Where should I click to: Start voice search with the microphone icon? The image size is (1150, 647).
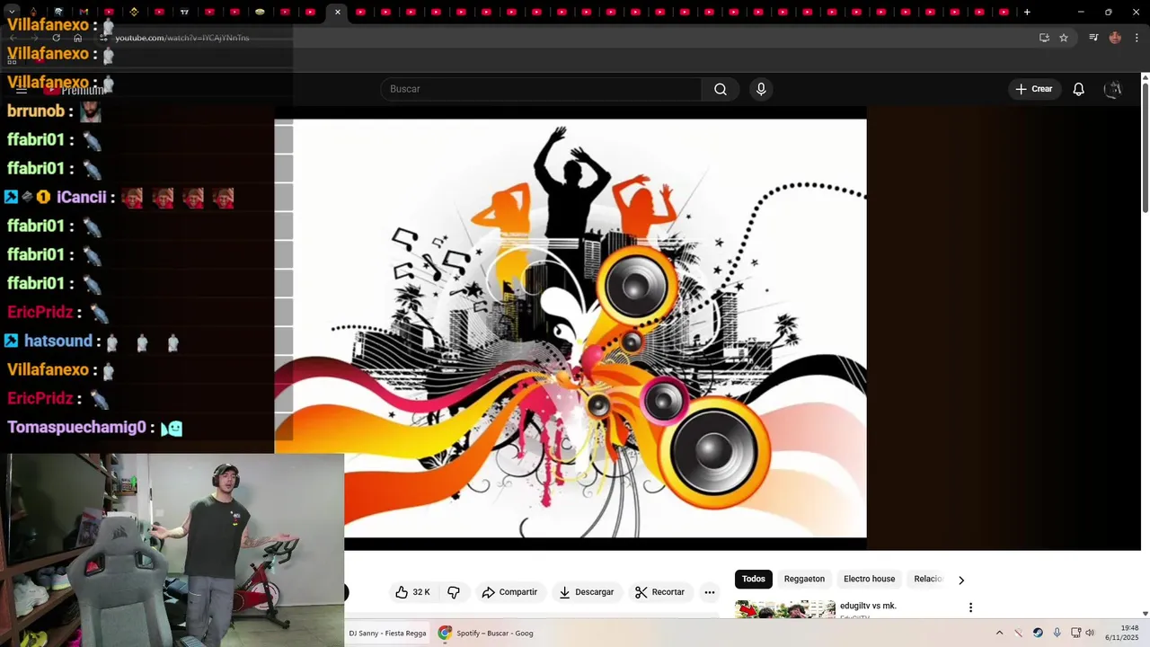[x=761, y=89]
